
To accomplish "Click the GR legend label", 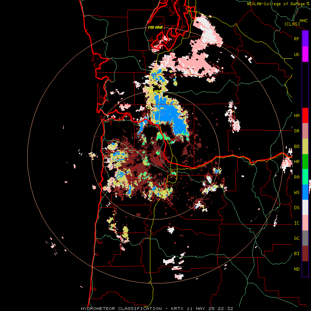I will tap(296, 131).
